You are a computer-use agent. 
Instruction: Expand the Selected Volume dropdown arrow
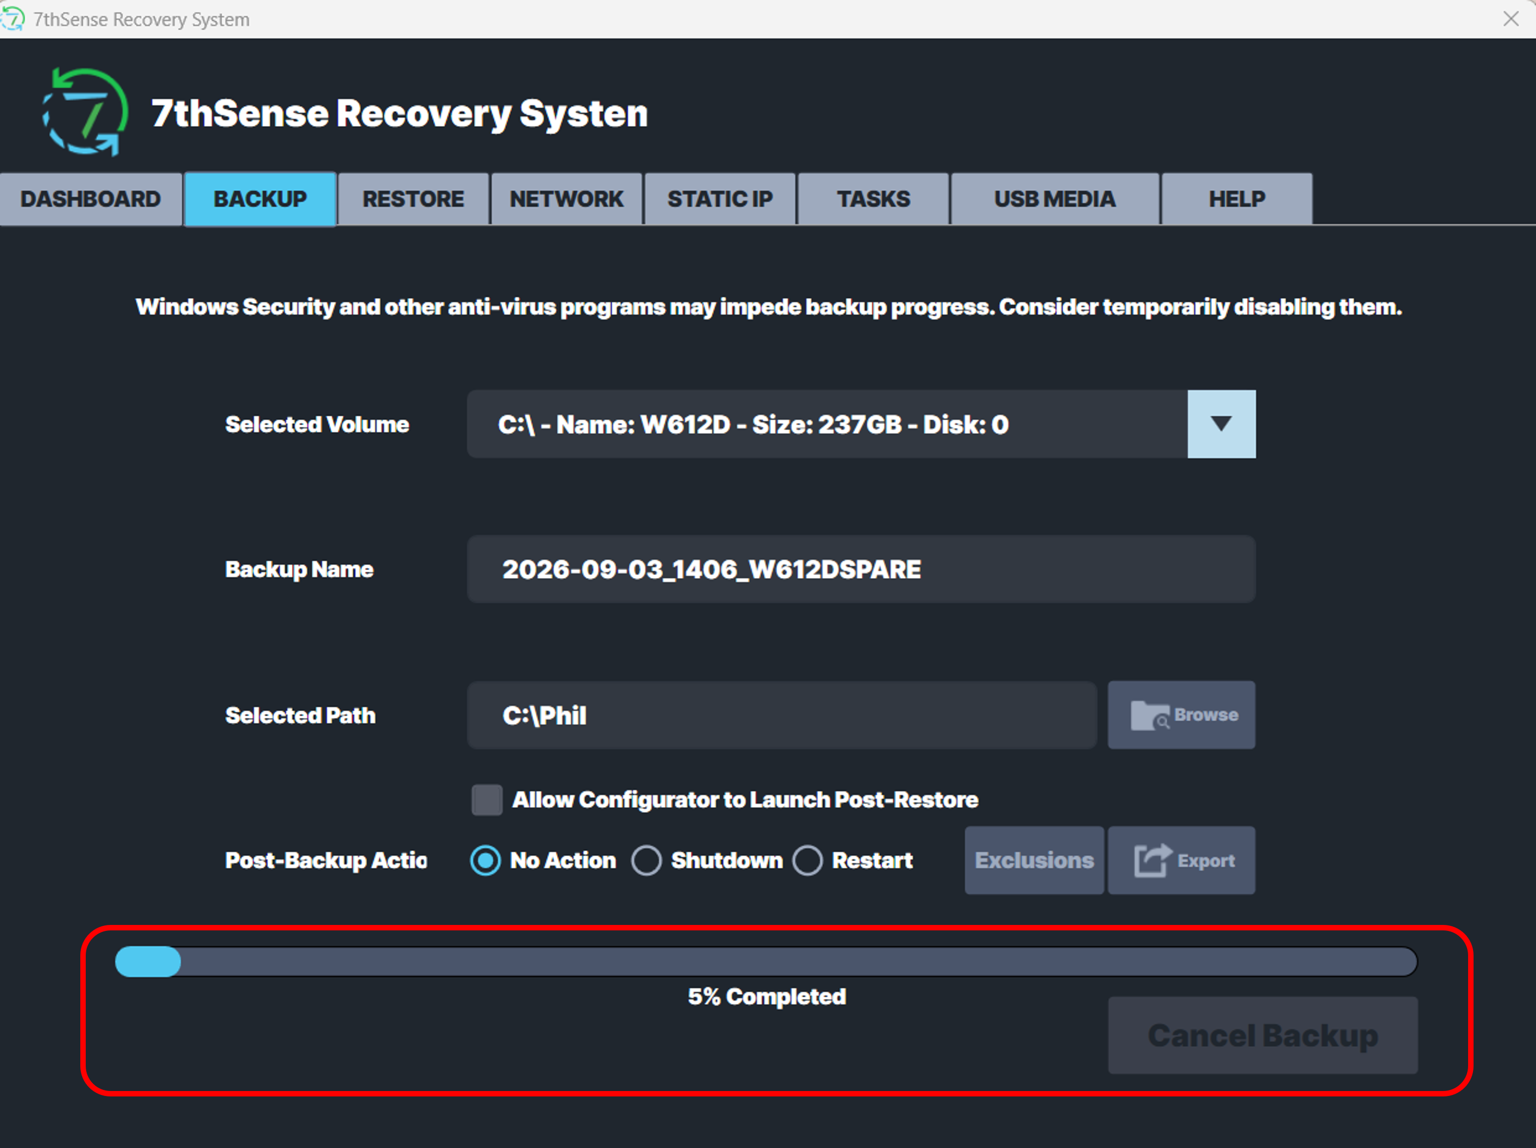click(1221, 424)
